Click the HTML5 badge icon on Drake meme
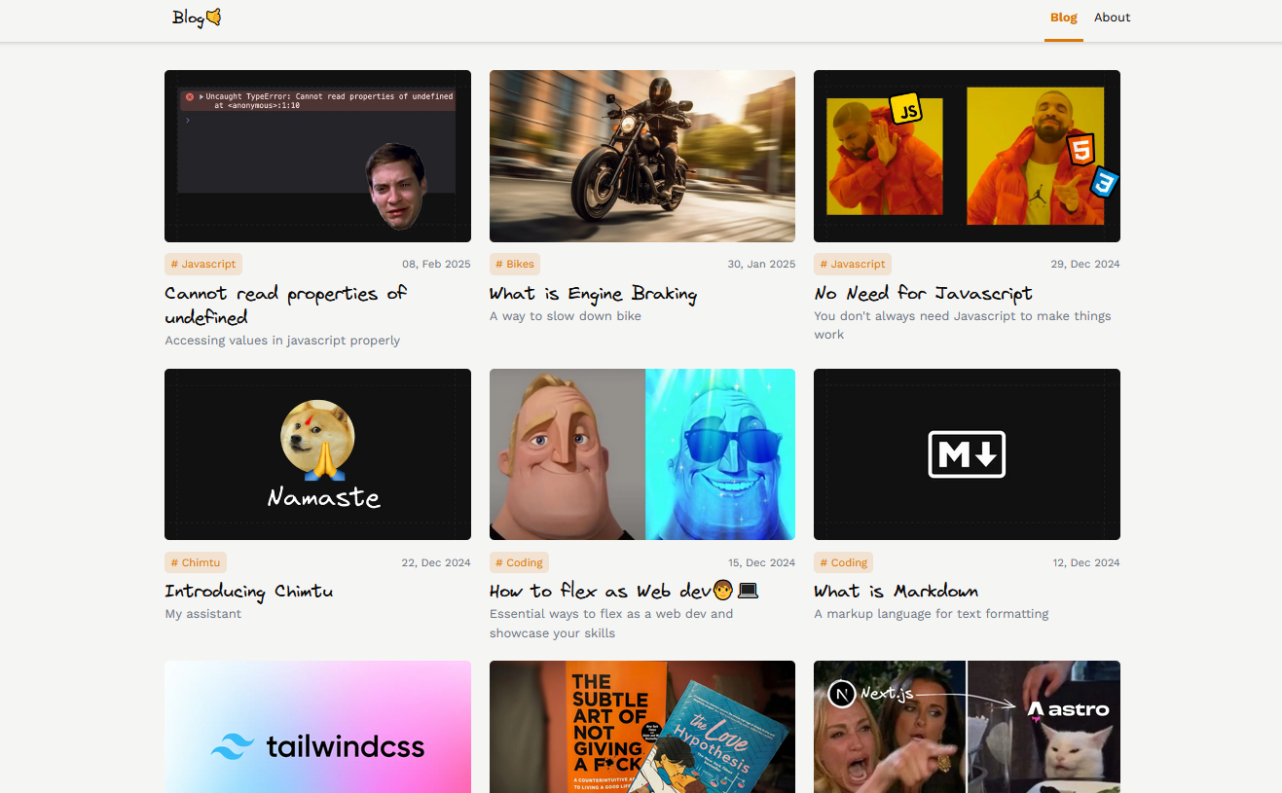1282x793 pixels. (x=1081, y=150)
